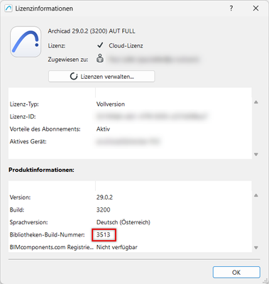The image size is (269, 284).
Task: Click the refresh icon on Lizenzen verwalten
Action: pyautogui.click(x=74, y=77)
